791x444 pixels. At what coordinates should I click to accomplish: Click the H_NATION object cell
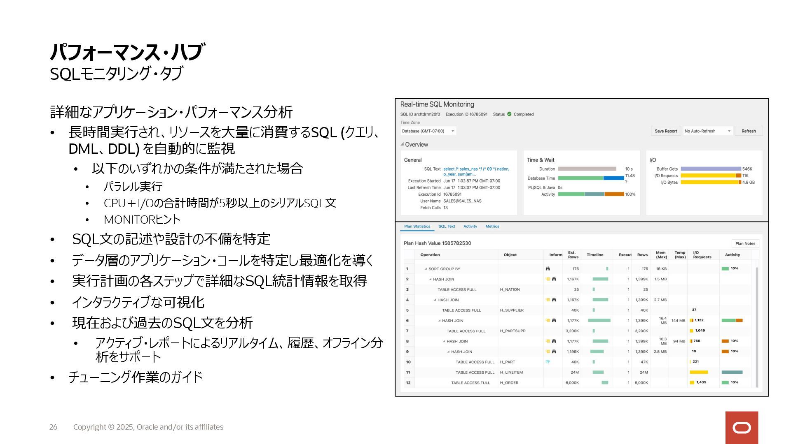tap(510, 289)
